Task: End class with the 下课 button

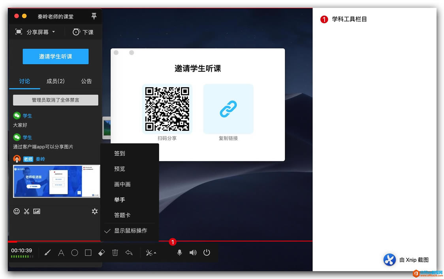Action: click(x=83, y=32)
